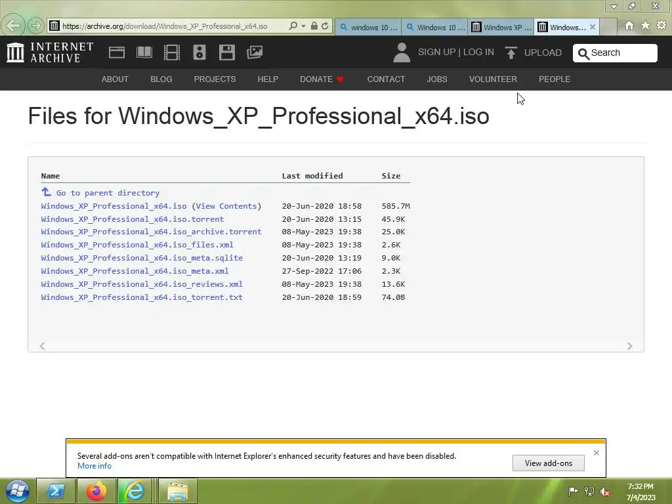Open the browser Home icon

click(x=629, y=26)
